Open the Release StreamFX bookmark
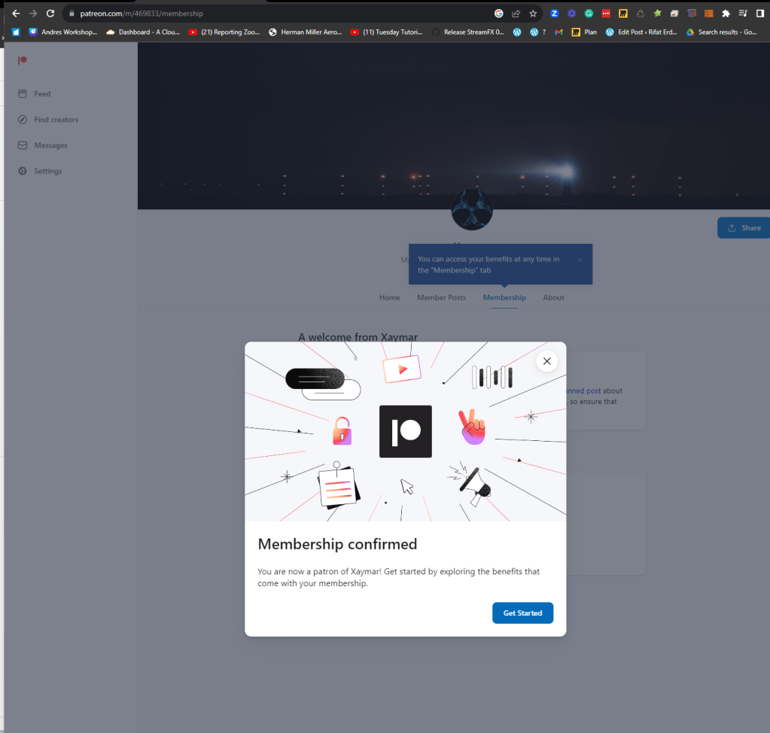 [468, 32]
